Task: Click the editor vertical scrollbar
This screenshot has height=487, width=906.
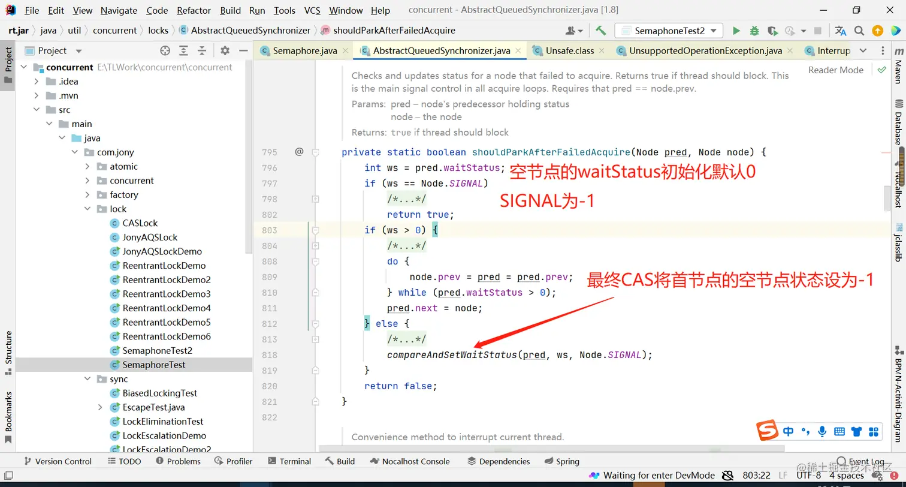Action: [x=887, y=198]
